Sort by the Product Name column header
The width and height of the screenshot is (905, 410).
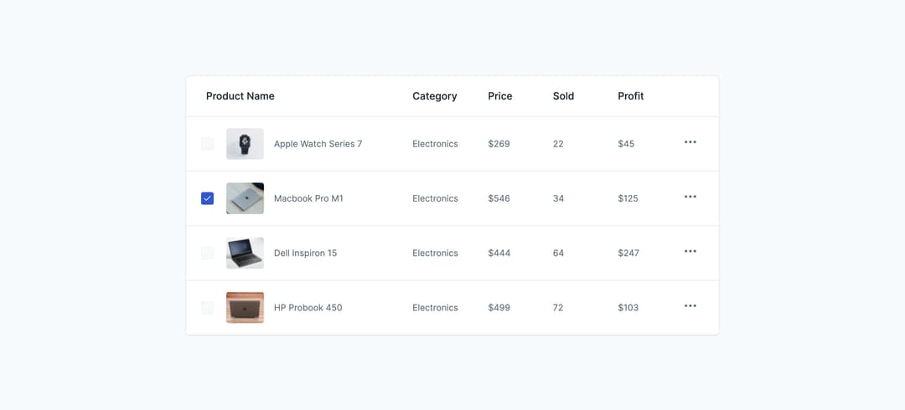[240, 96]
